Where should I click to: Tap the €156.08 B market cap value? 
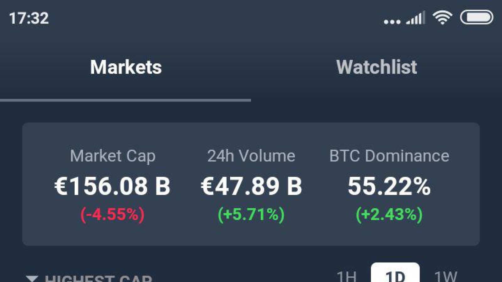(x=112, y=186)
